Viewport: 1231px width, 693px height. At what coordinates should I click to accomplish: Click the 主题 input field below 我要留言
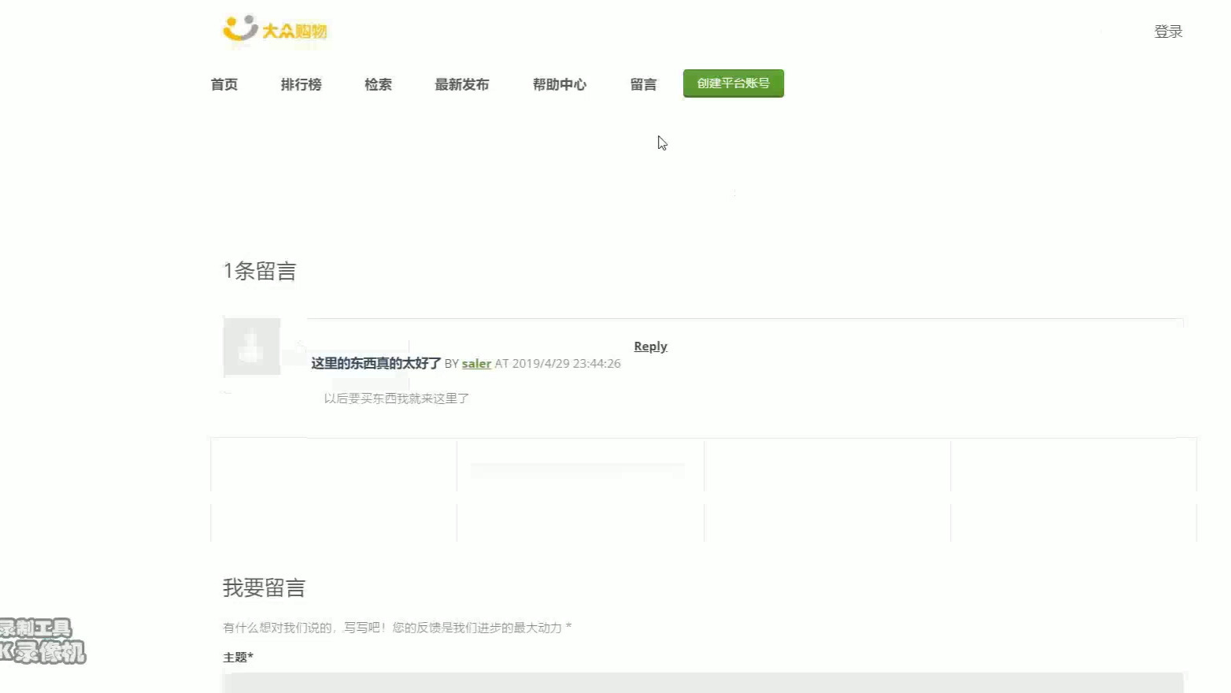(701, 685)
